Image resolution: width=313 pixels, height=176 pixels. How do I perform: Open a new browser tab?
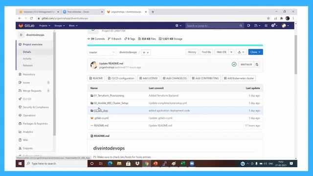pyautogui.click(x=153, y=12)
